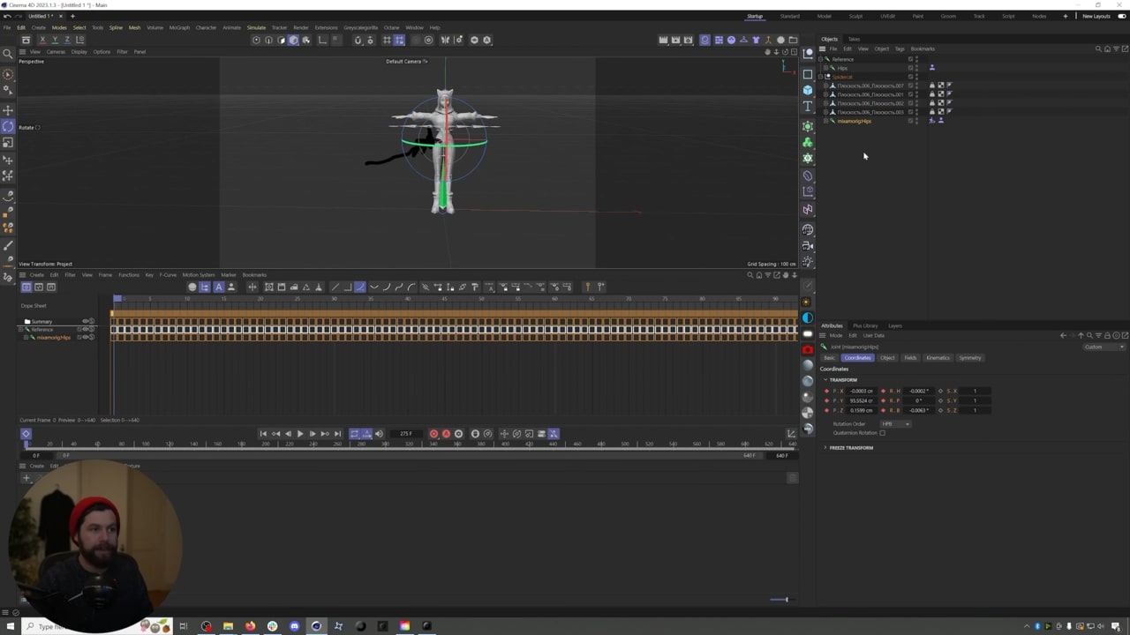Open the search icon in left palette

[8, 55]
